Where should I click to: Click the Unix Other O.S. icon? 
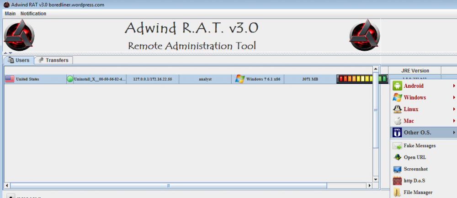click(397, 133)
